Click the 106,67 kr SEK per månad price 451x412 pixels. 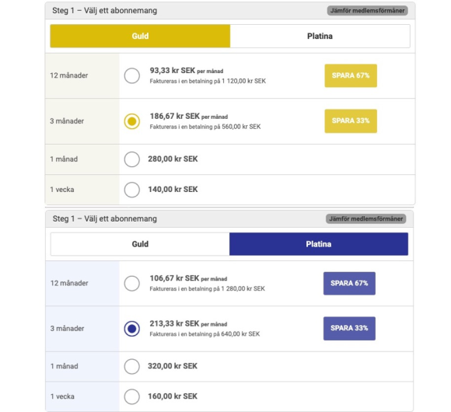[188, 278]
